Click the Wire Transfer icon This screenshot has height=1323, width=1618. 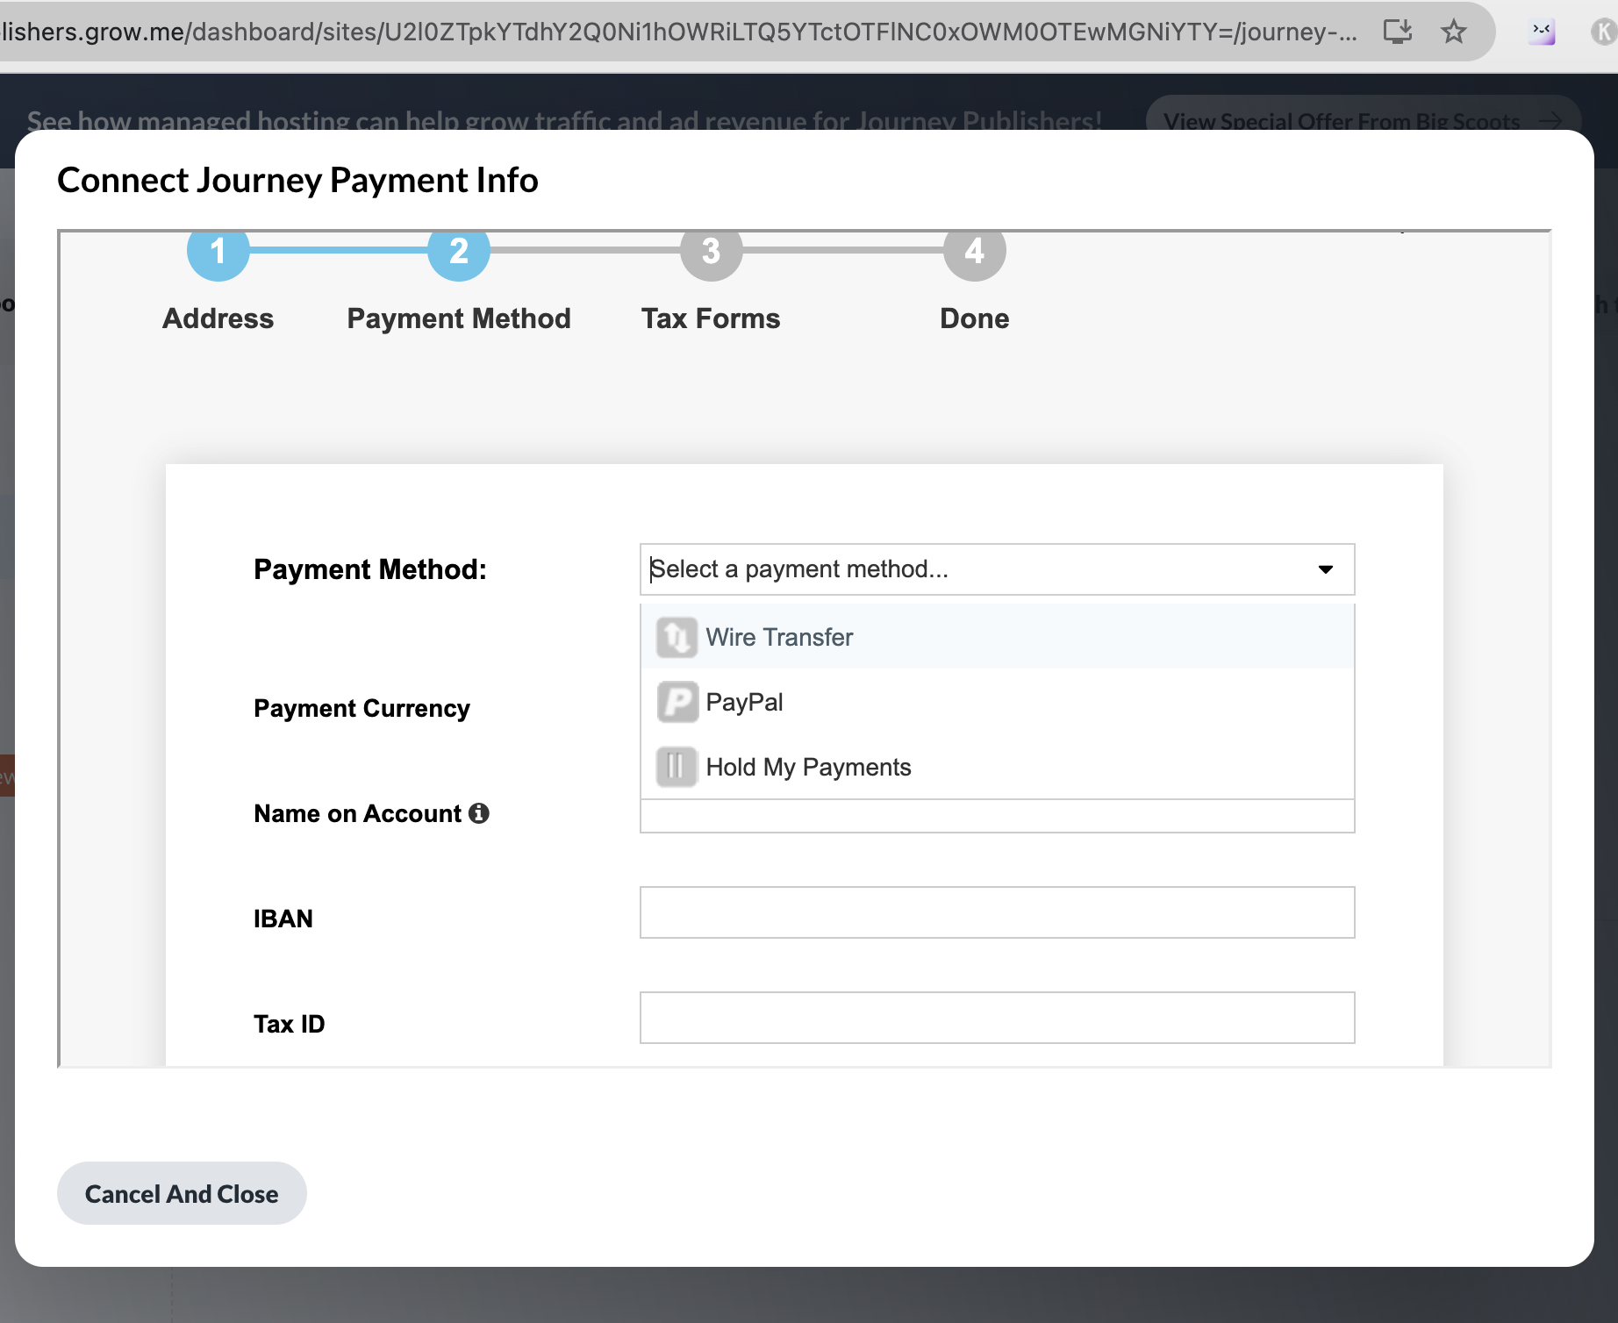pyautogui.click(x=677, y=637)
